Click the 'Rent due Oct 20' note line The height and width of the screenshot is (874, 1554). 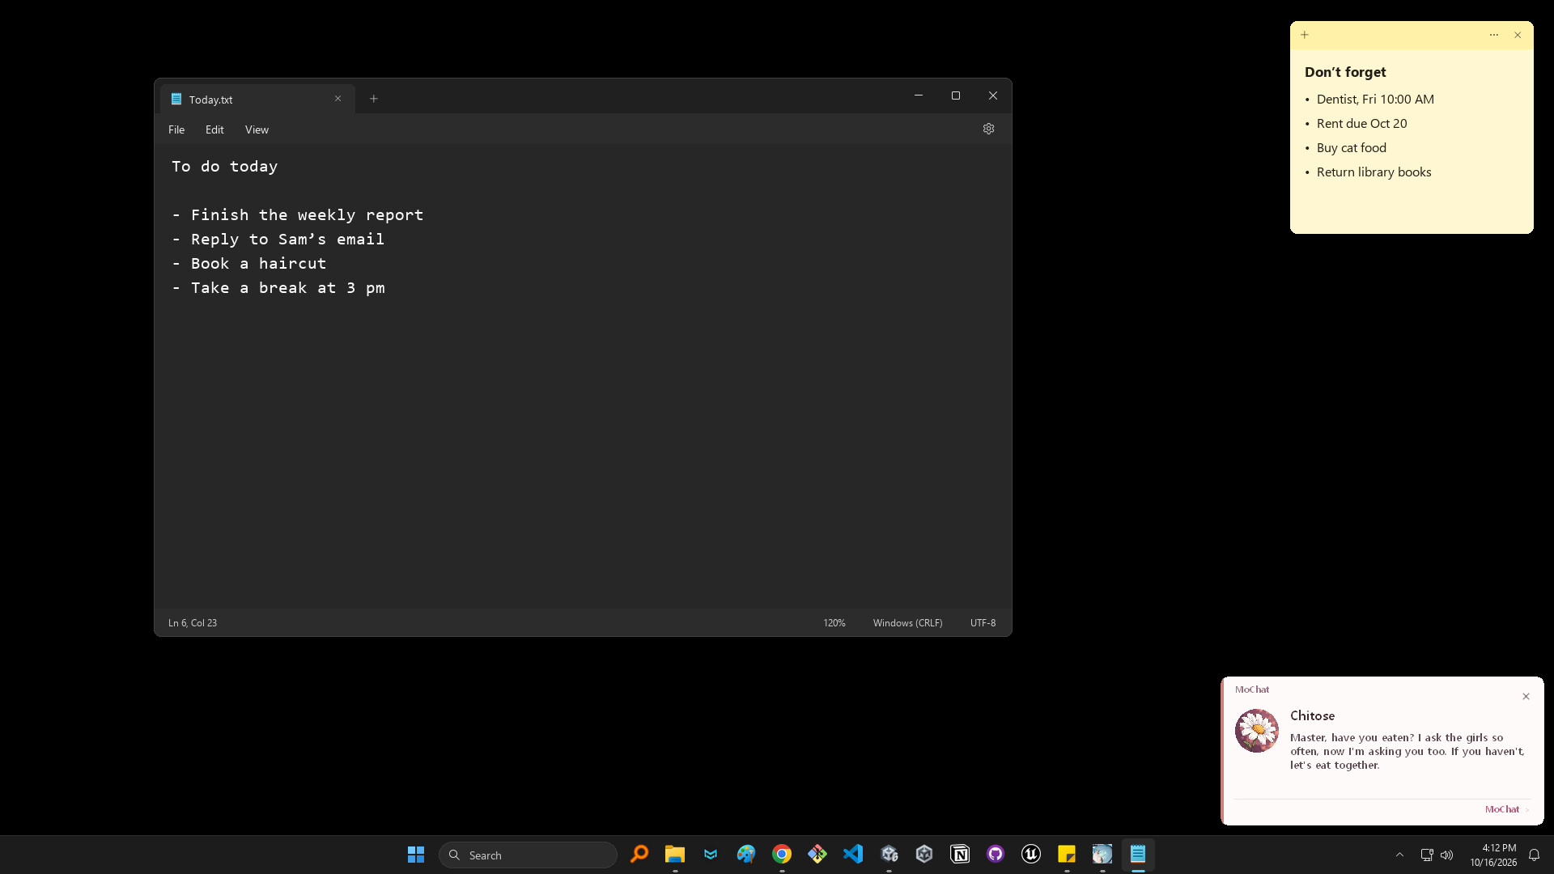click(1362, 124)
